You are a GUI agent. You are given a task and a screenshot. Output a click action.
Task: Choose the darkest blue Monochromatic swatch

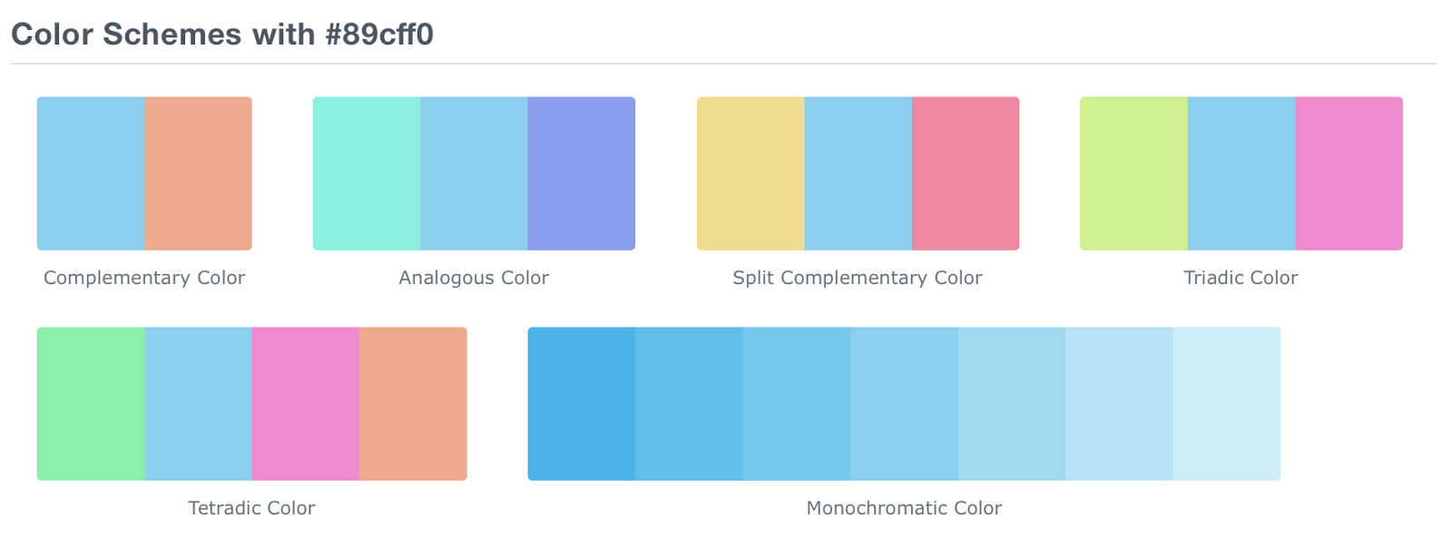point(582,404)
